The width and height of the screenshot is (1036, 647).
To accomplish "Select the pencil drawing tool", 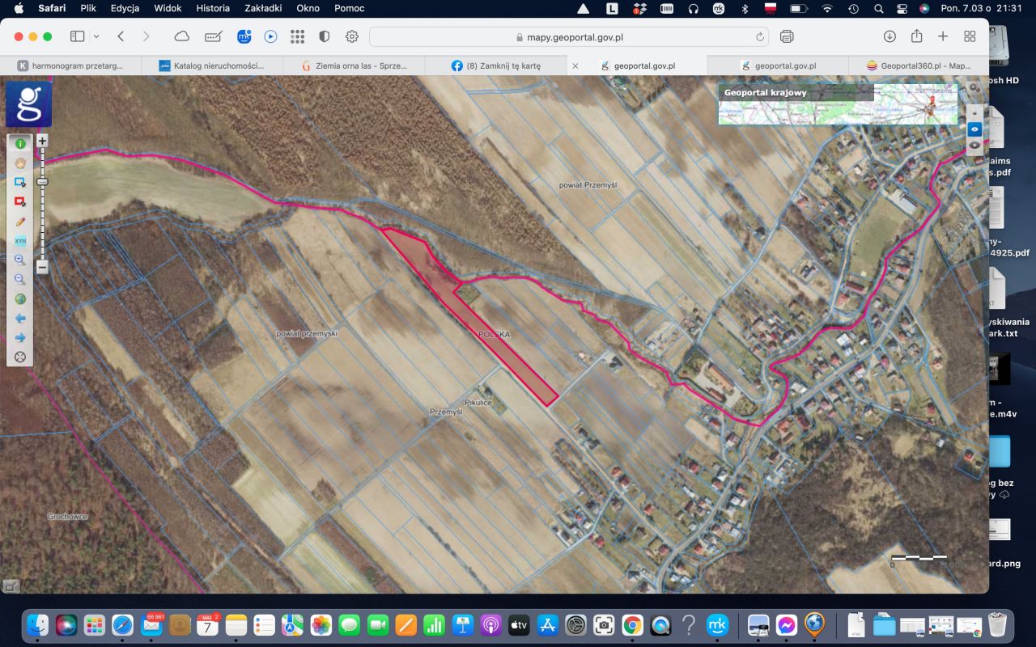I will [20, 221].
